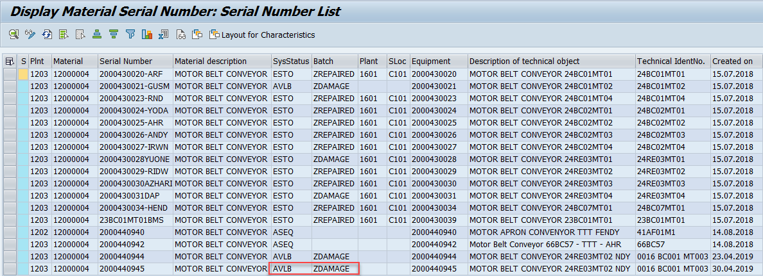Select row with serial 2000430020-ARF
The width and height of the screenshot is (763, 276).
click(10, 74)
